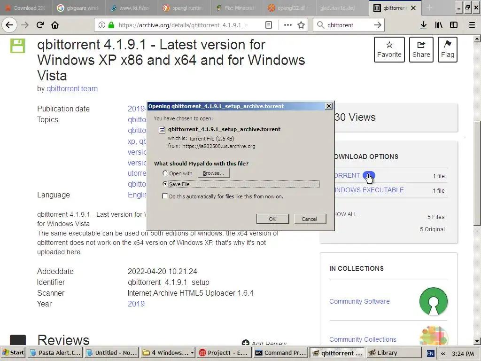Open page actions three-dot menu
The width and height of the screenshot is (481, 361).
click(288, 25)
